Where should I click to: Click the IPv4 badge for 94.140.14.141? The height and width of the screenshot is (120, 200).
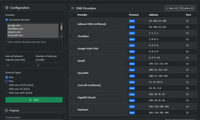[132, 27]
